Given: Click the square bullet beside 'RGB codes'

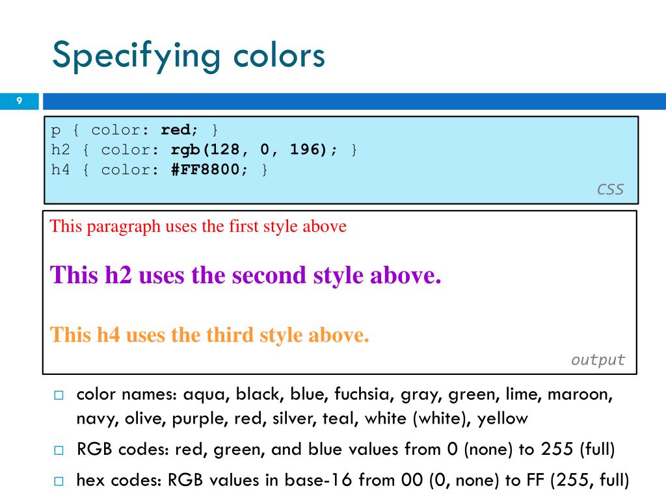Looking at the screenshot, I should [59, 450].
